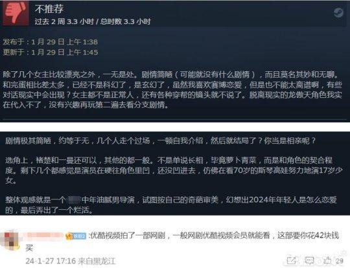The height and width of the screenshot is (268, 350).
Task: Click the first review body text
Action: (172, 89)
